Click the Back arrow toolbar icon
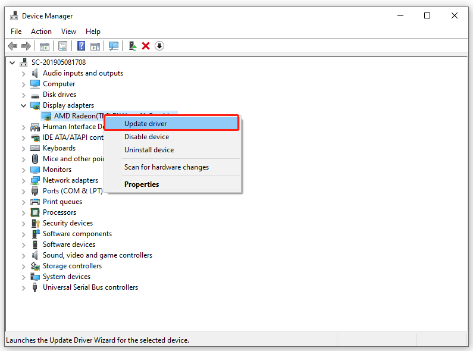This screenshot has height=351, width=473. tap(12, 46)
